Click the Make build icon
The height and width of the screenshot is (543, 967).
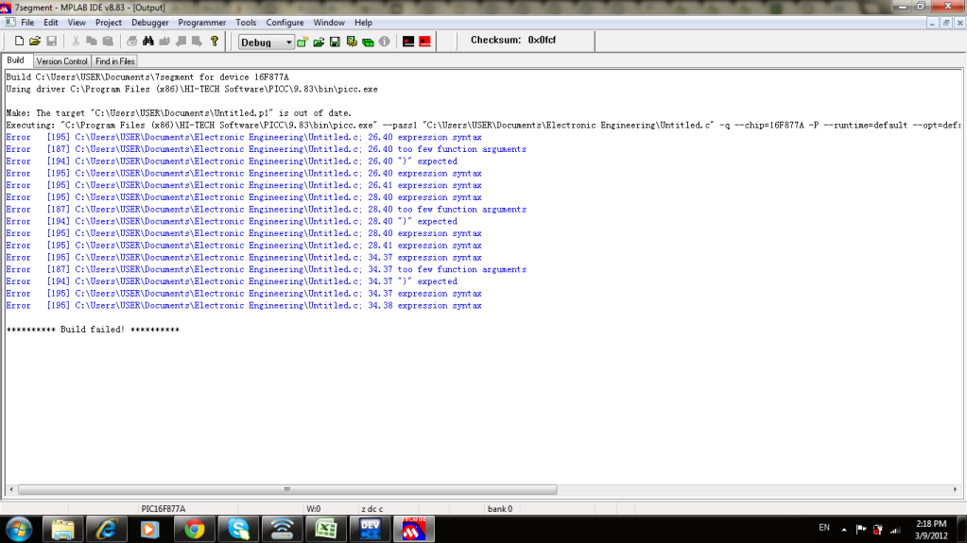tap(408, 42)
